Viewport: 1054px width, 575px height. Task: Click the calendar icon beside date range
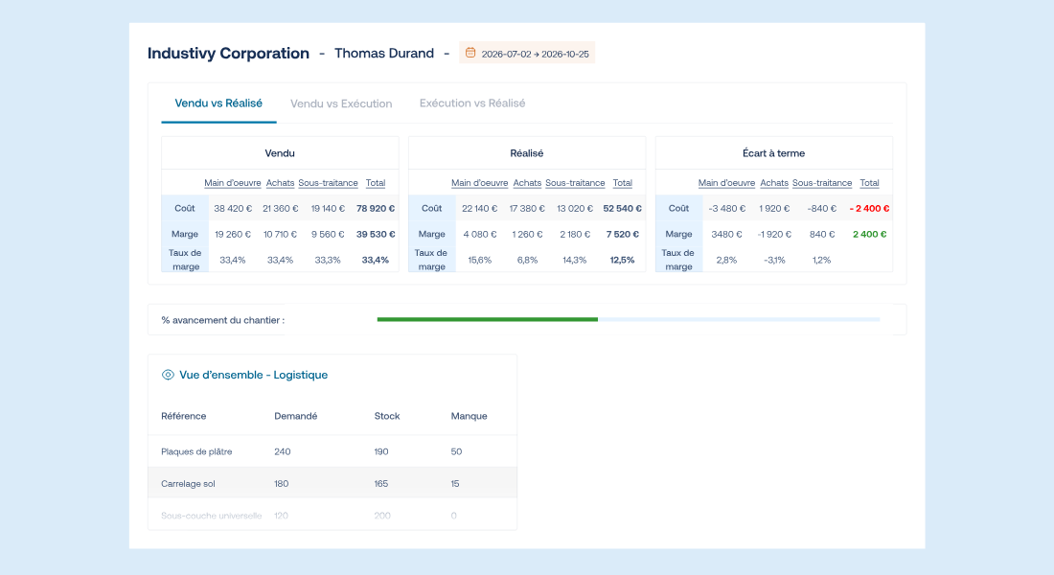pyautogui.click(x=470, y=53)
